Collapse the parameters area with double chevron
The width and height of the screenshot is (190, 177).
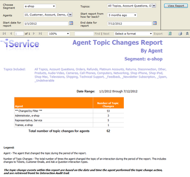[187, 33]
